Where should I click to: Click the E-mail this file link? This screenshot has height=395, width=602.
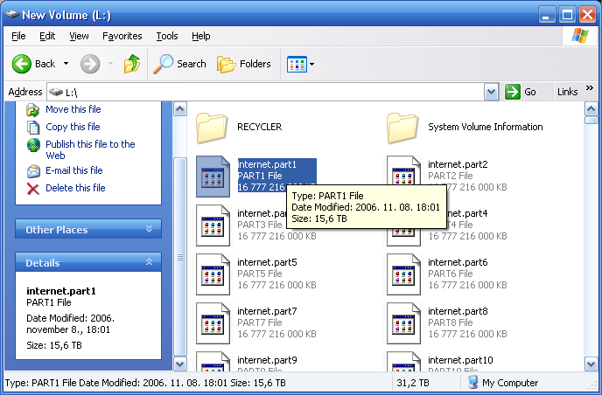click(73, 170)
